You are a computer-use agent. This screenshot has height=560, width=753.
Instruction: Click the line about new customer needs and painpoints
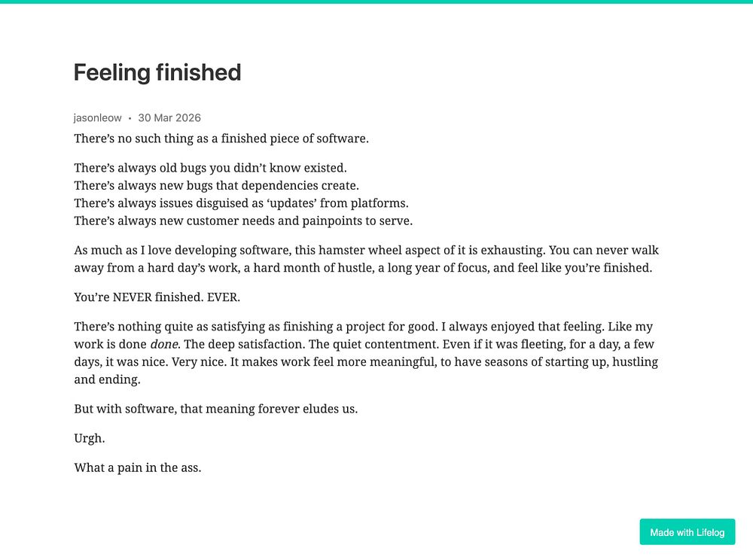click(243, 221)
